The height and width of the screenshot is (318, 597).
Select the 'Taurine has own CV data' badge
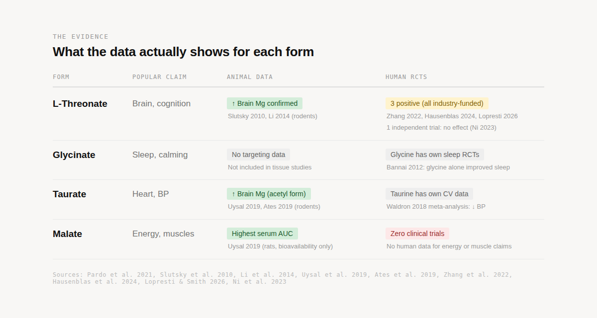[429, 194]
